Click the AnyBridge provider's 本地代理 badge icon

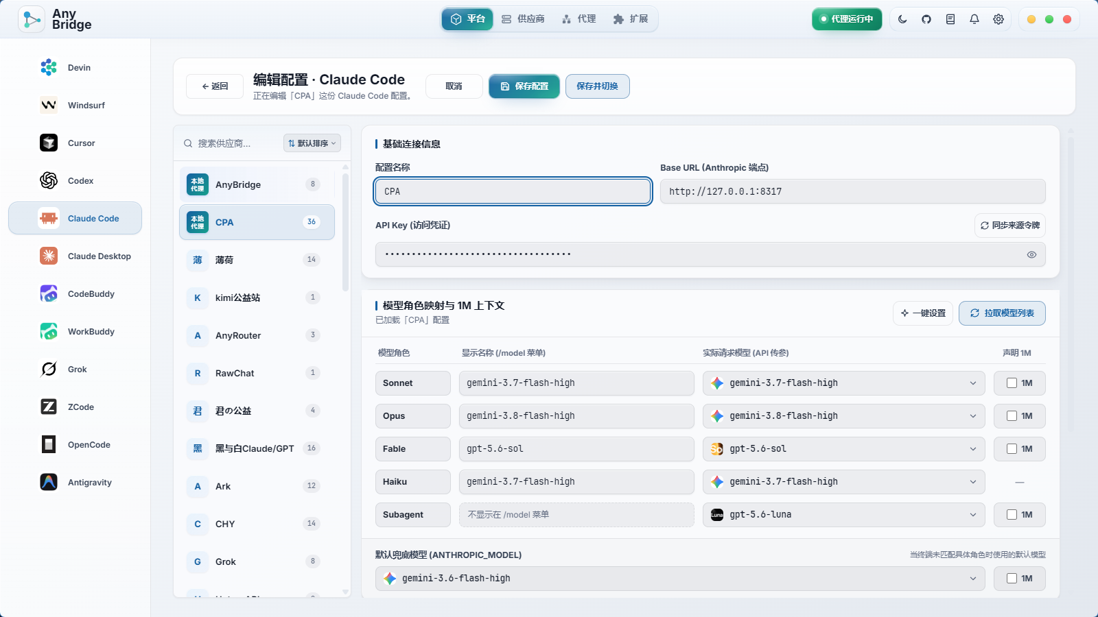coord(198,184)
